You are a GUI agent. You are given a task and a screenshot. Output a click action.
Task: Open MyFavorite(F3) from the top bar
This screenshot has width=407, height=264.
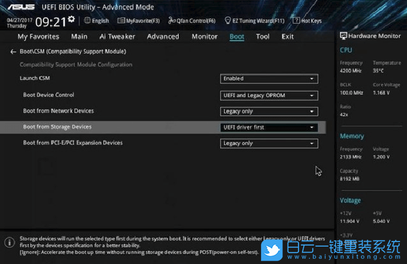(121, 21)
